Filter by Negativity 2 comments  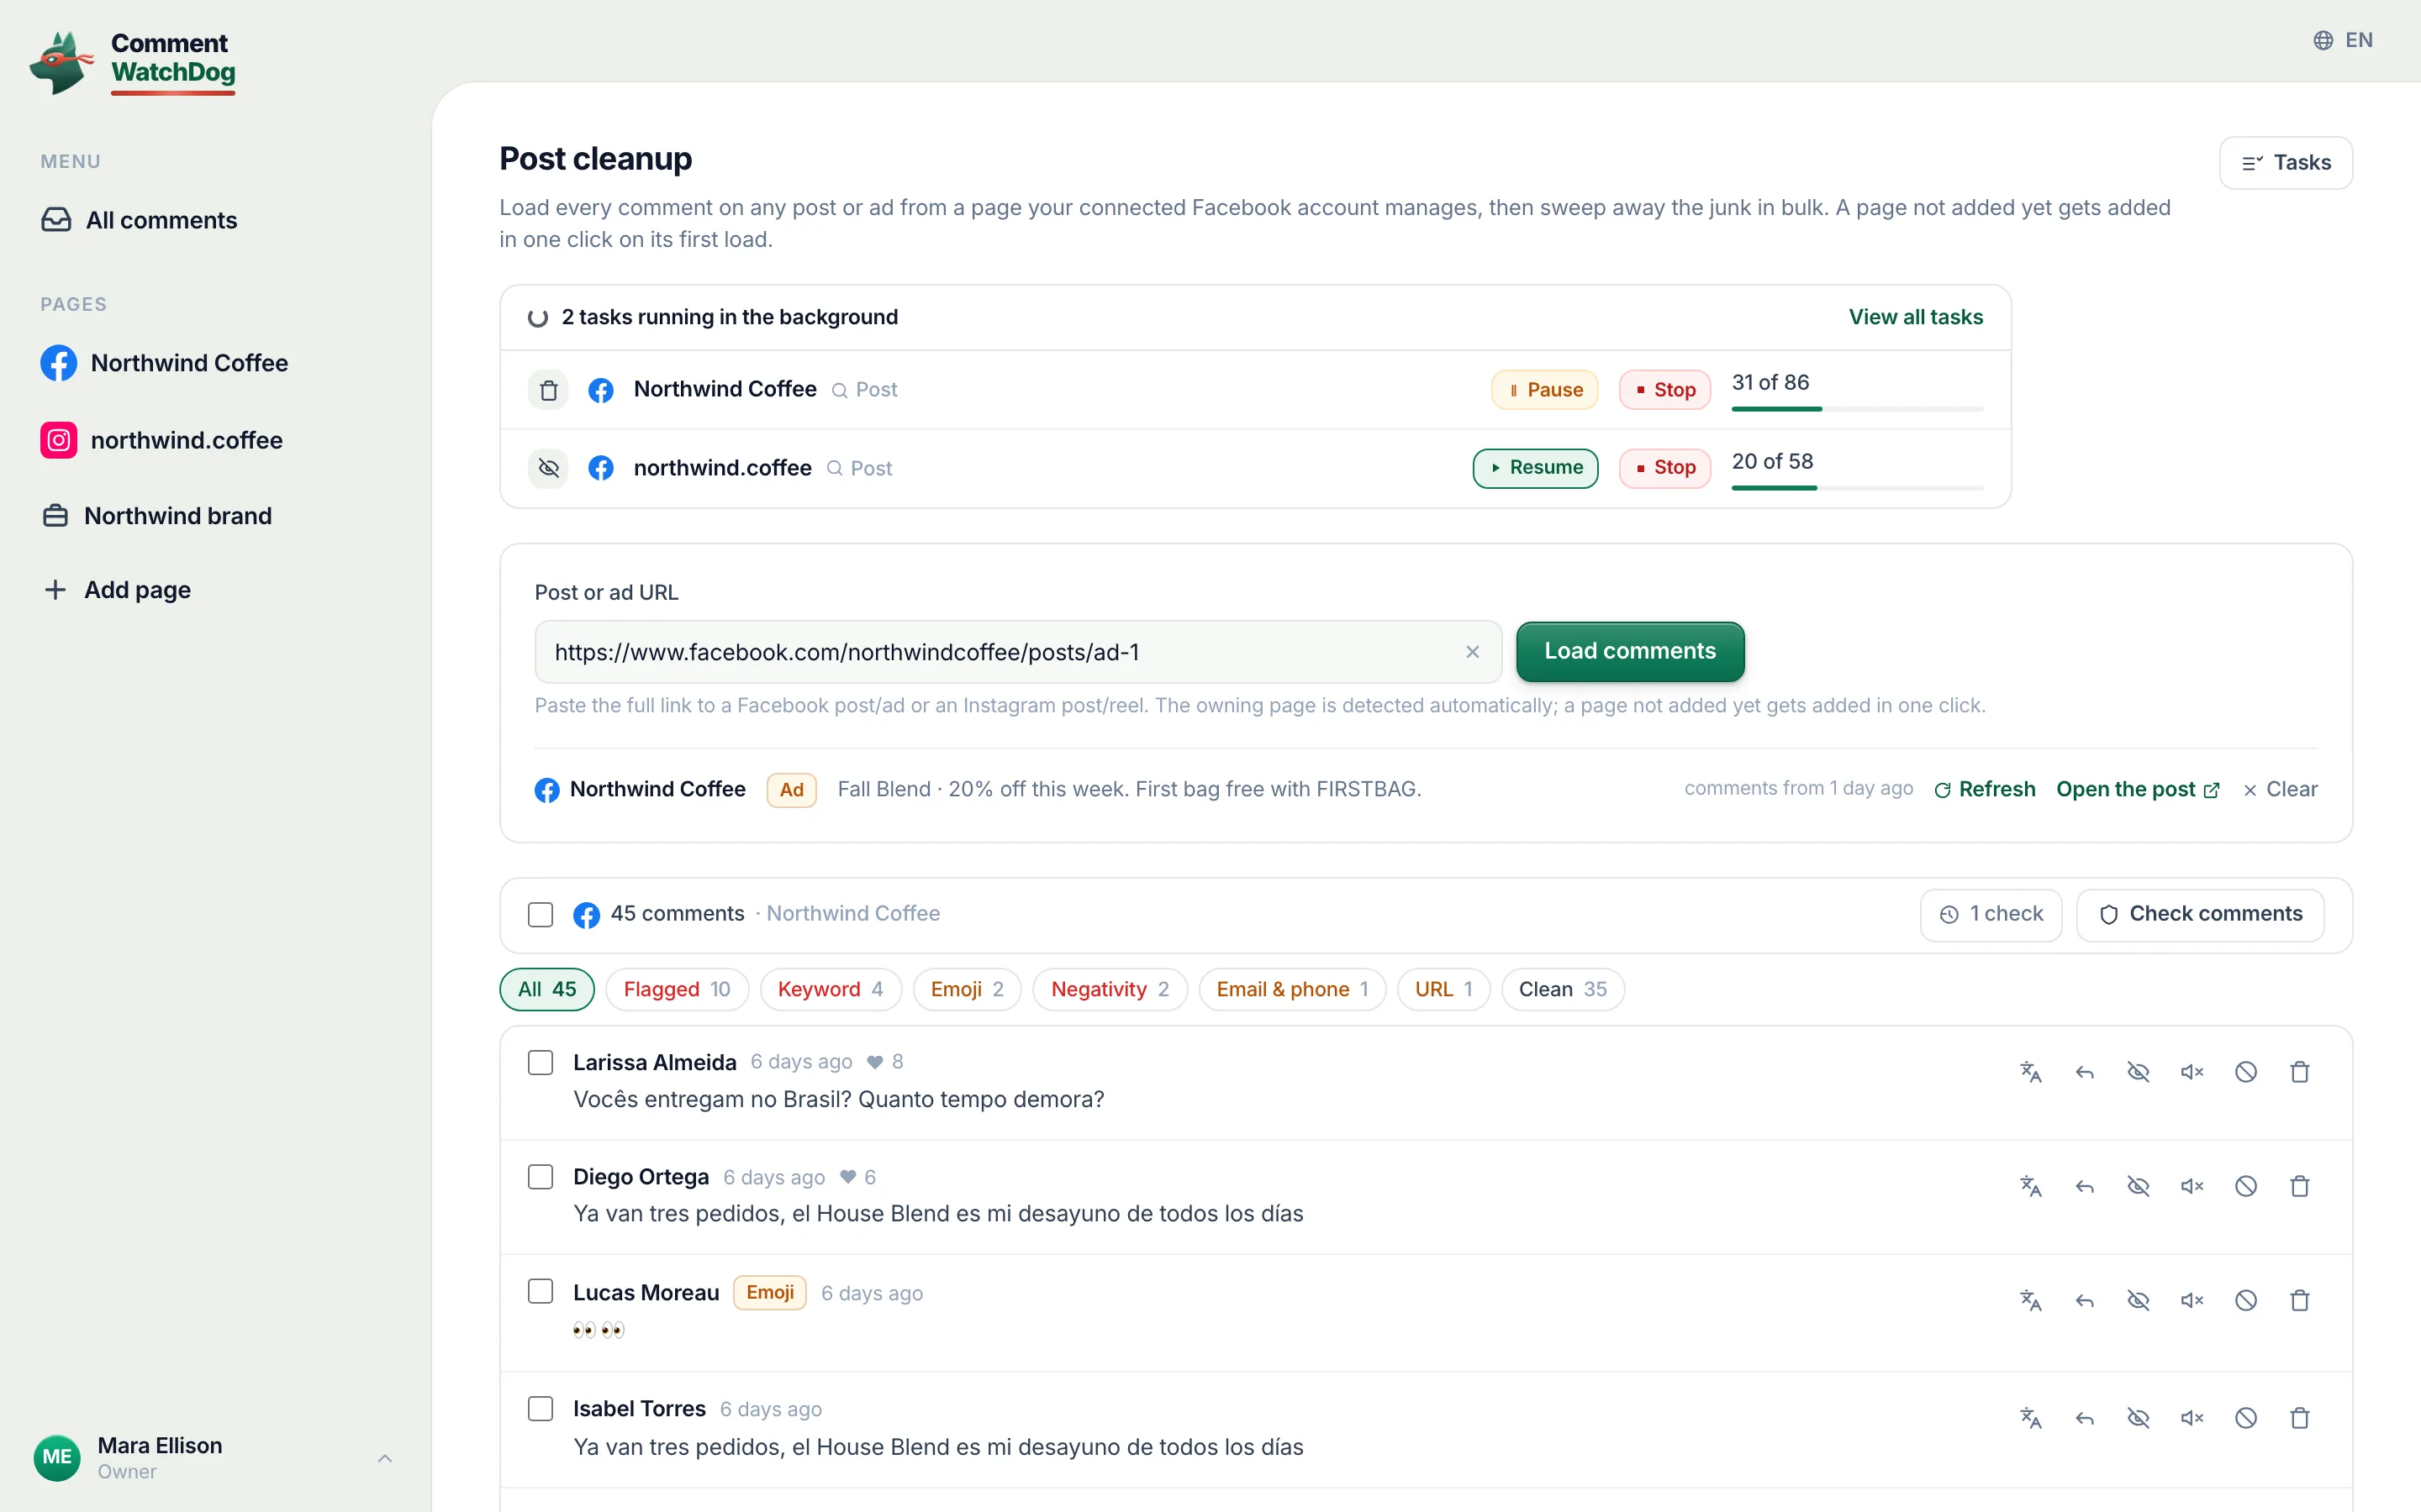pyautogui.click(x=1110, y=990)
